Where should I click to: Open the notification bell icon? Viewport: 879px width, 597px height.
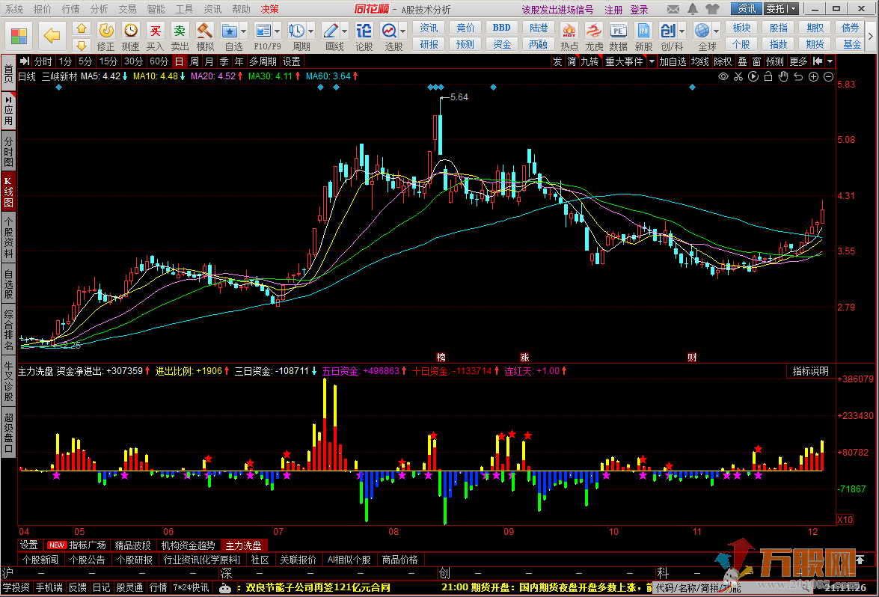[693, 9]
